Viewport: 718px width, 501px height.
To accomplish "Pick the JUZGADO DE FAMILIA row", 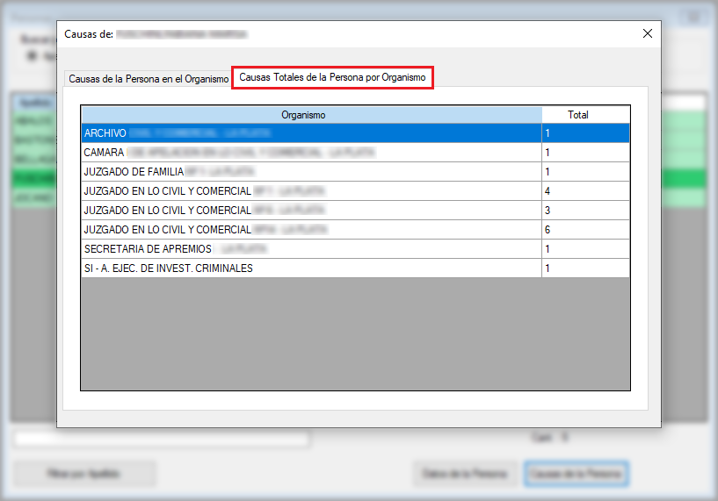I will [311, 172].
